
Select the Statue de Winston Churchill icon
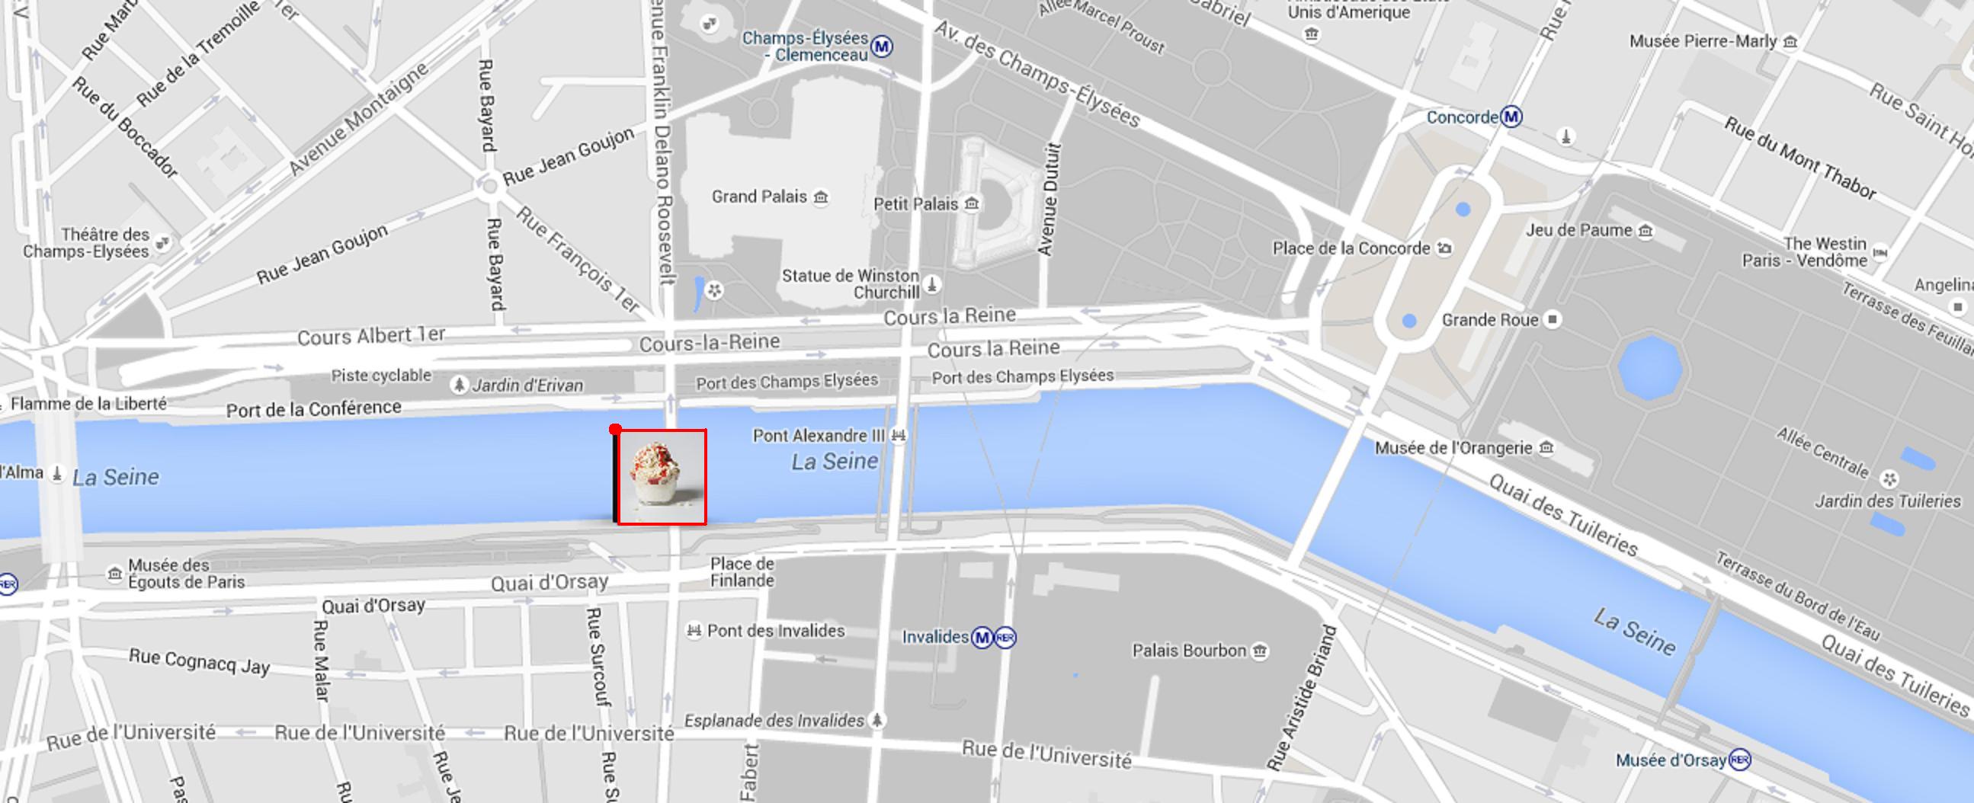click(932, 285)
